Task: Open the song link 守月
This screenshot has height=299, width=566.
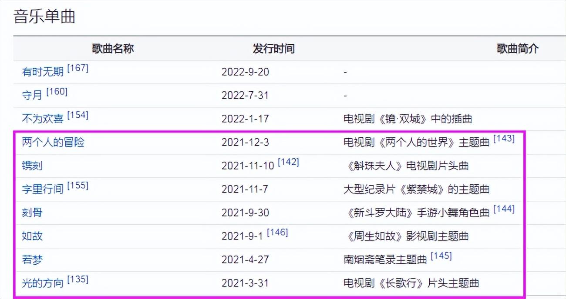Action: point(32,96)
